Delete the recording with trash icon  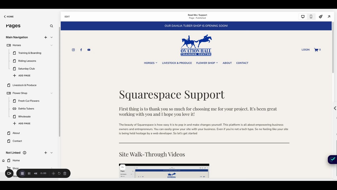pos(65,173)
